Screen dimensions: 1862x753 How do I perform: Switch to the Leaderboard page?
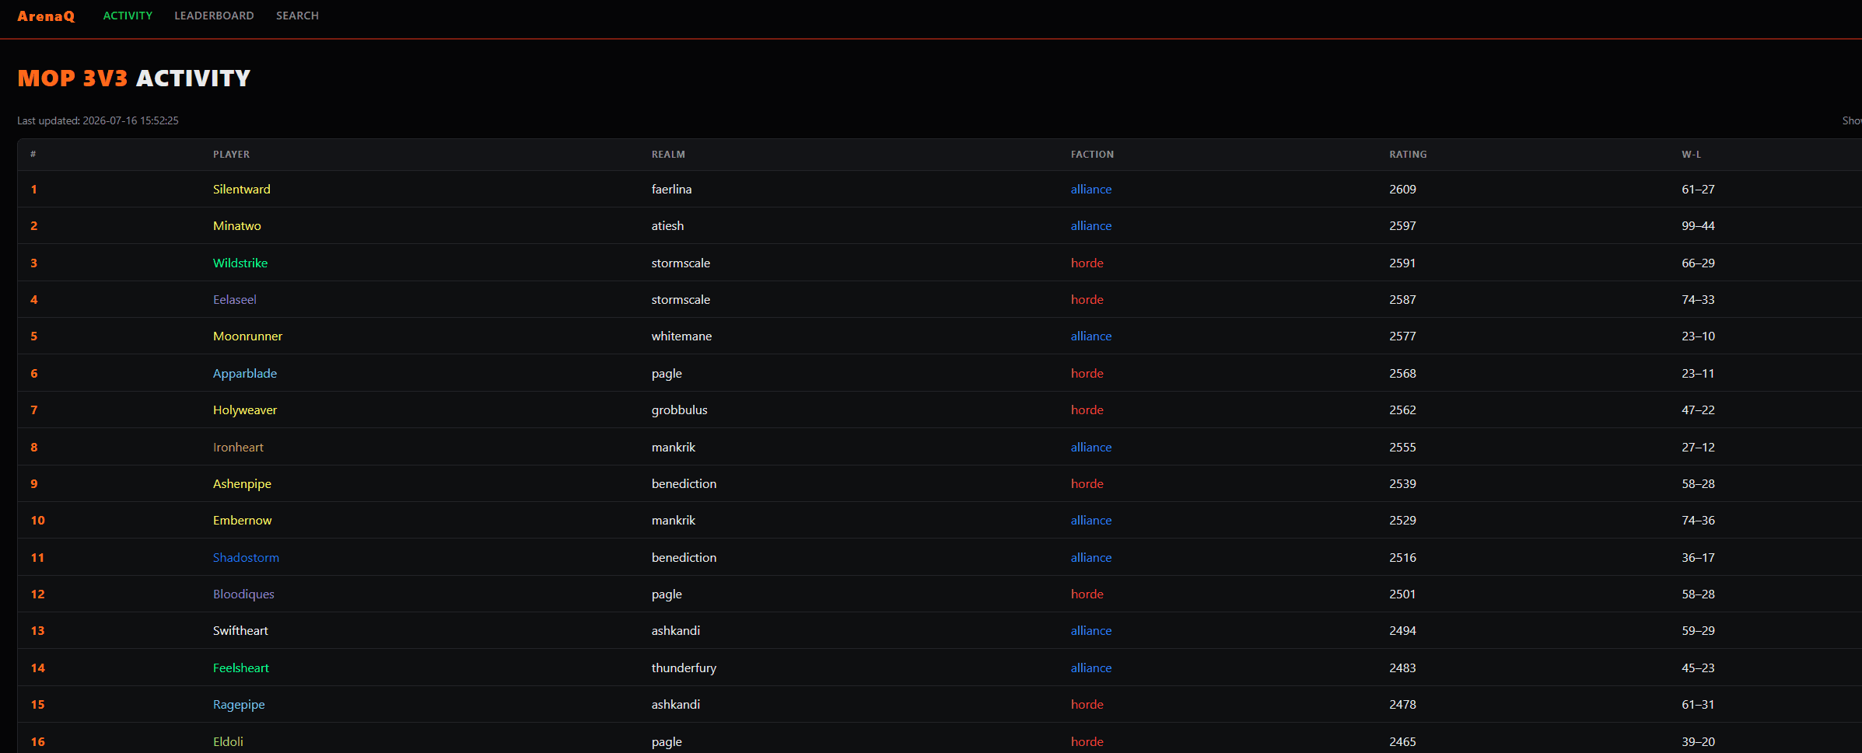click(x=214, y=16)
